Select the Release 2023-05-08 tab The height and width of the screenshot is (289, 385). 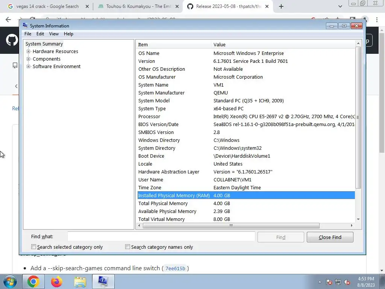coord(228,6)
